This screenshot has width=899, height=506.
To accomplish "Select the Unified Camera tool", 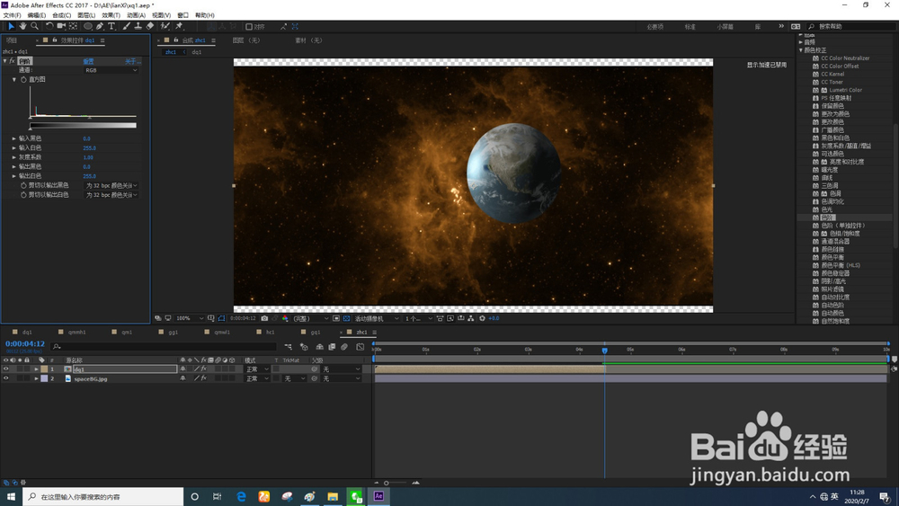I will point(61,26).
